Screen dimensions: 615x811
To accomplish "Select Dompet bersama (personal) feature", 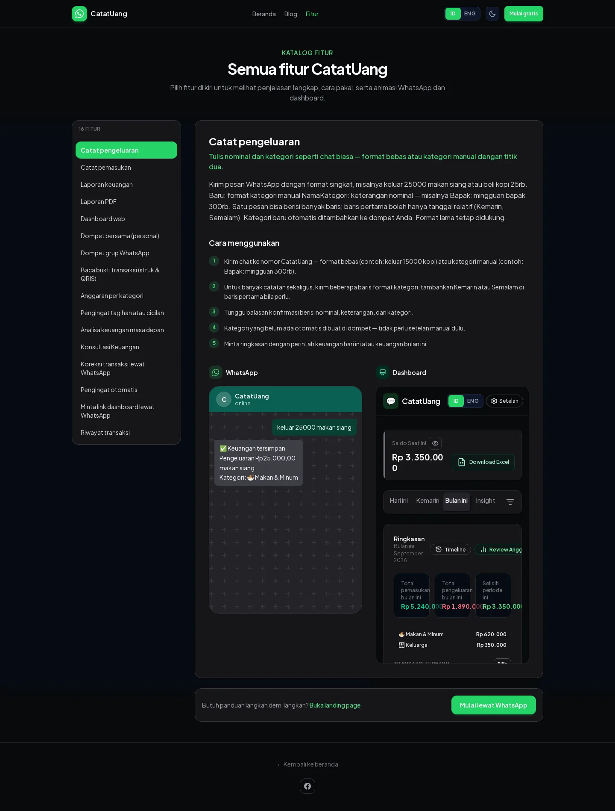I will 126,236.
